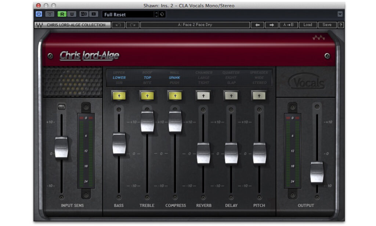Image resolution: width=376 pixels, height=226 pixels.
Task: Cycle the Delay mode arrow button
Action: 231,96
